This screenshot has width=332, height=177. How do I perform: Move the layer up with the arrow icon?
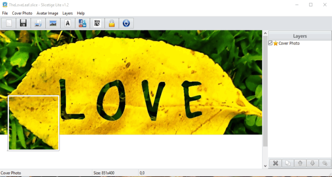pyautogui.click(x=300, y=163)
